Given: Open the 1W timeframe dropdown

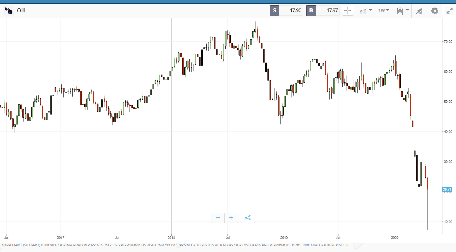Looking at the screenshot, I should [383, 11].
